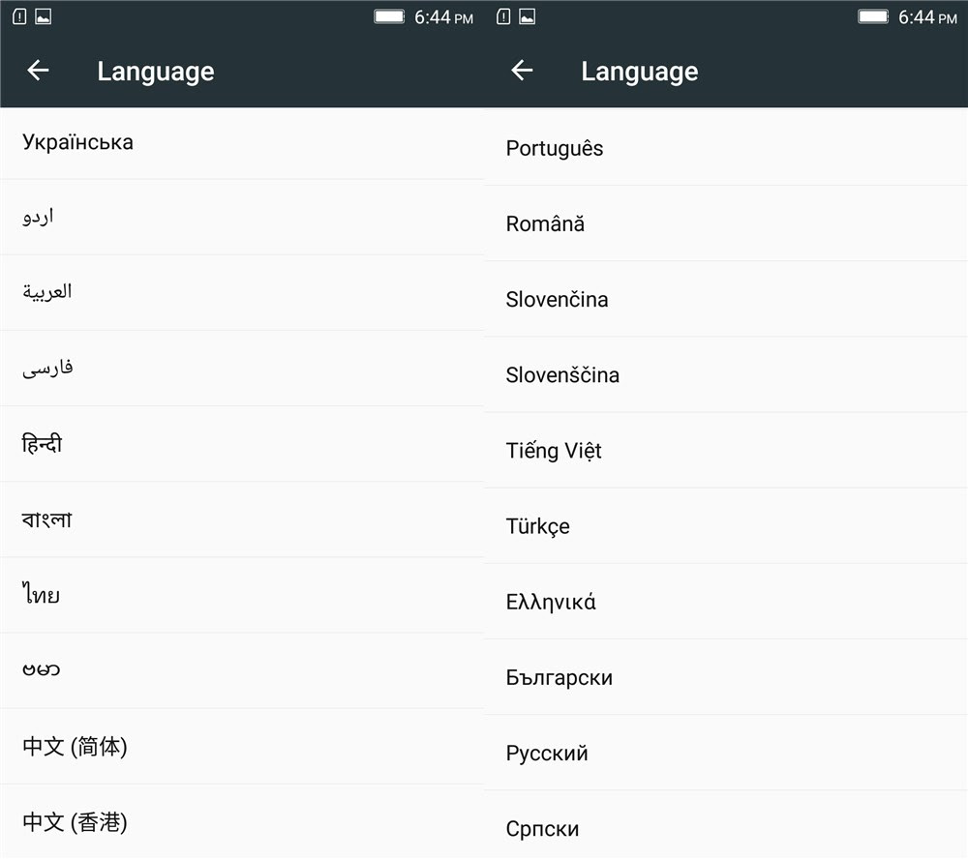The width and height of the screenshot is (968, 859).
Task: Select Русский language
Action: click(726, 753)
